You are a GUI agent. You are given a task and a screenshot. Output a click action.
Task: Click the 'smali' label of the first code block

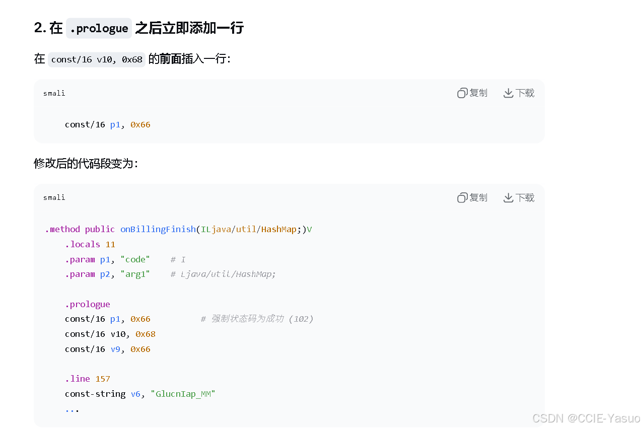coord(54,93)
